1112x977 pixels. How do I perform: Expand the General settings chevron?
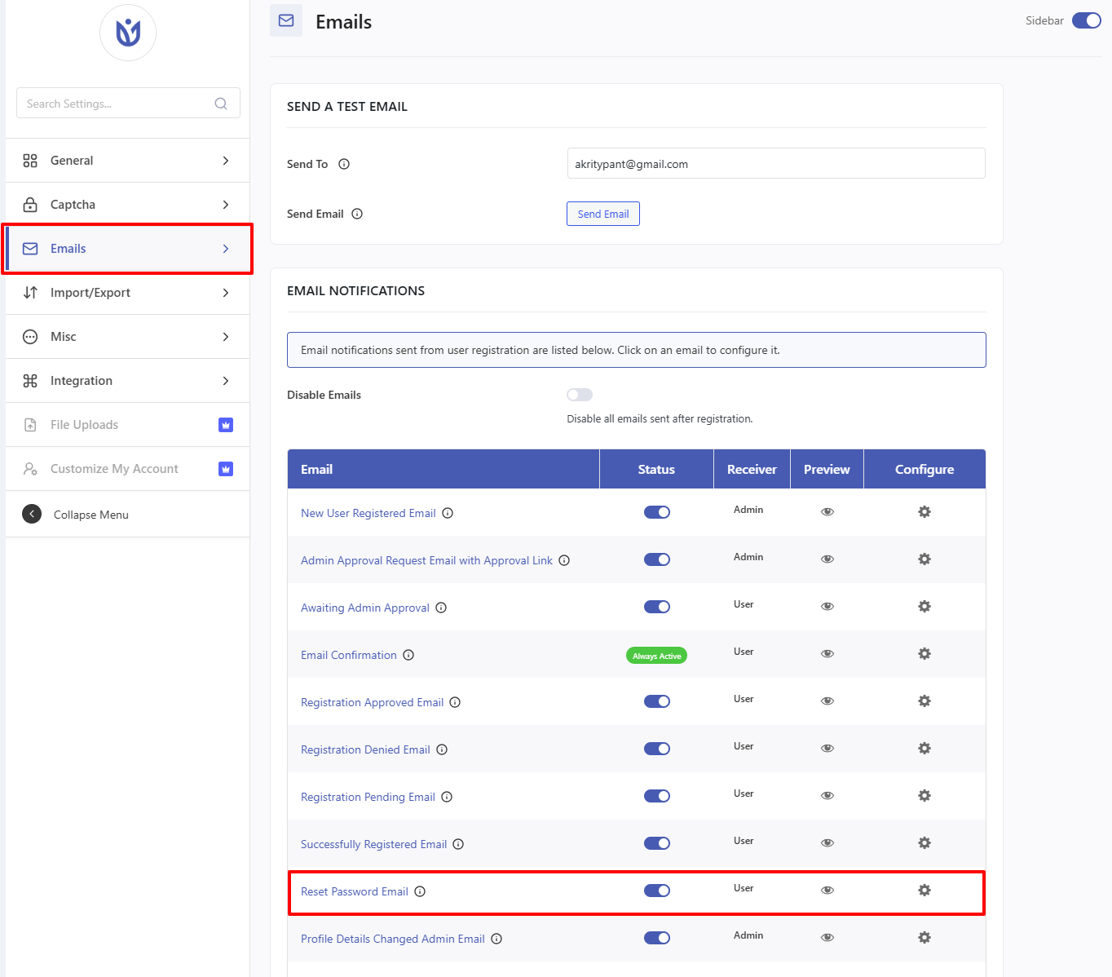tap(226, 161)
